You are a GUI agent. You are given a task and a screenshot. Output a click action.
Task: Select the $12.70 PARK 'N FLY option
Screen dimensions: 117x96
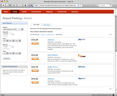point(35,70)
